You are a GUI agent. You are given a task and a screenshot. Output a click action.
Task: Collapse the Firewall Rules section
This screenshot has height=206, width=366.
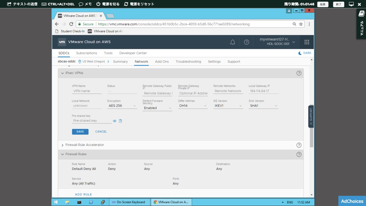pyautogui.click(x=62, y=154)
